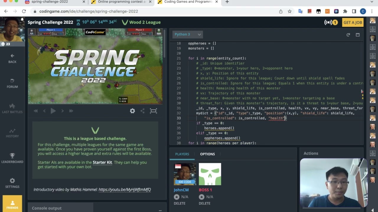Click the game viewer vertical scrollbar
The width and height of the screenshot is (378, 212).
[164, 44]
